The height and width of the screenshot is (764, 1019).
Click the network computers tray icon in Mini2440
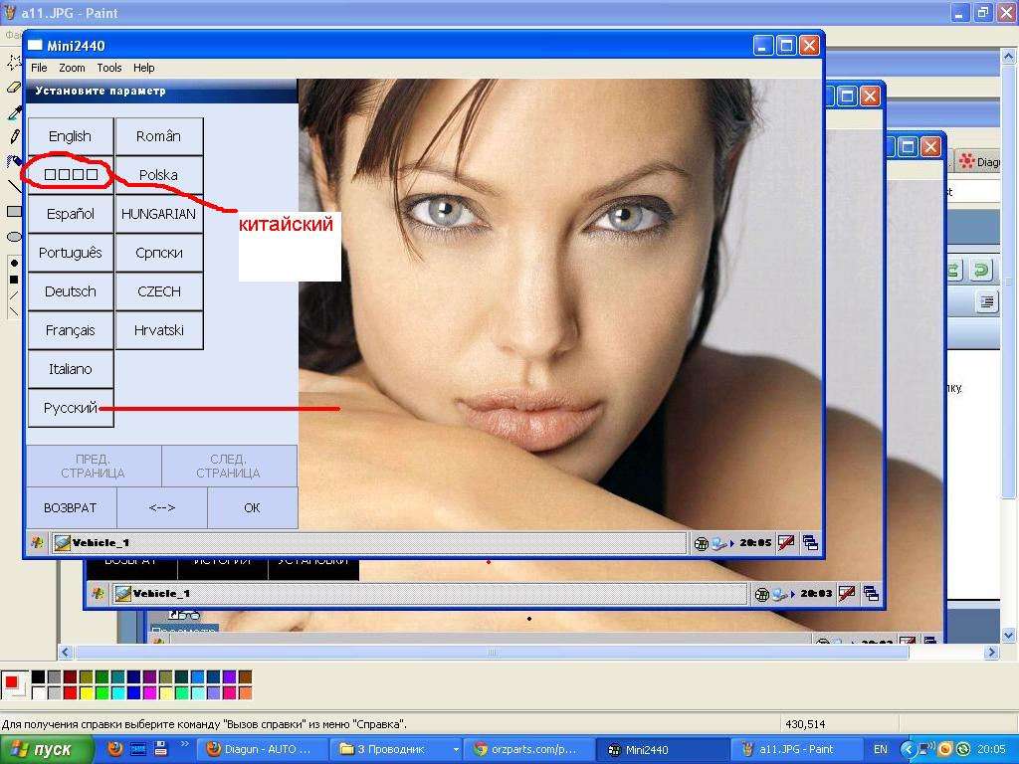coord(719,543)
